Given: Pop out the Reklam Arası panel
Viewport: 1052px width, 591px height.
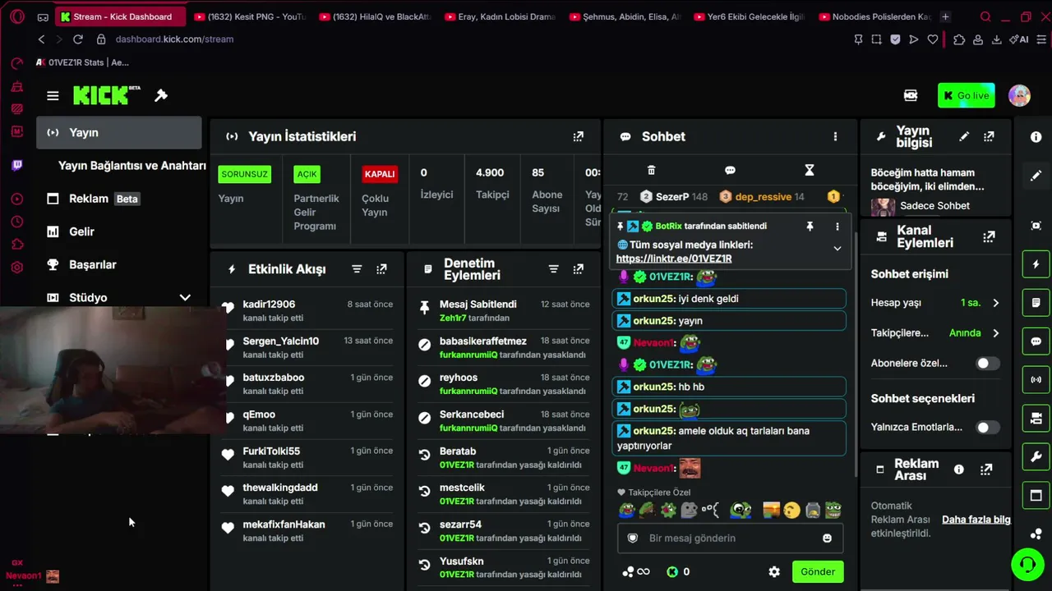Looking at the screenshot, I should coord(986,470).
